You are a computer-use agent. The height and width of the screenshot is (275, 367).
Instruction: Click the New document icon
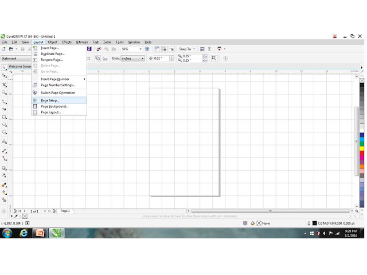tap(3, 49)
